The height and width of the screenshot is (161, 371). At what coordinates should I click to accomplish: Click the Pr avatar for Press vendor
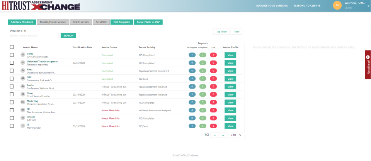pyautogui.click(x=23, y=70)
